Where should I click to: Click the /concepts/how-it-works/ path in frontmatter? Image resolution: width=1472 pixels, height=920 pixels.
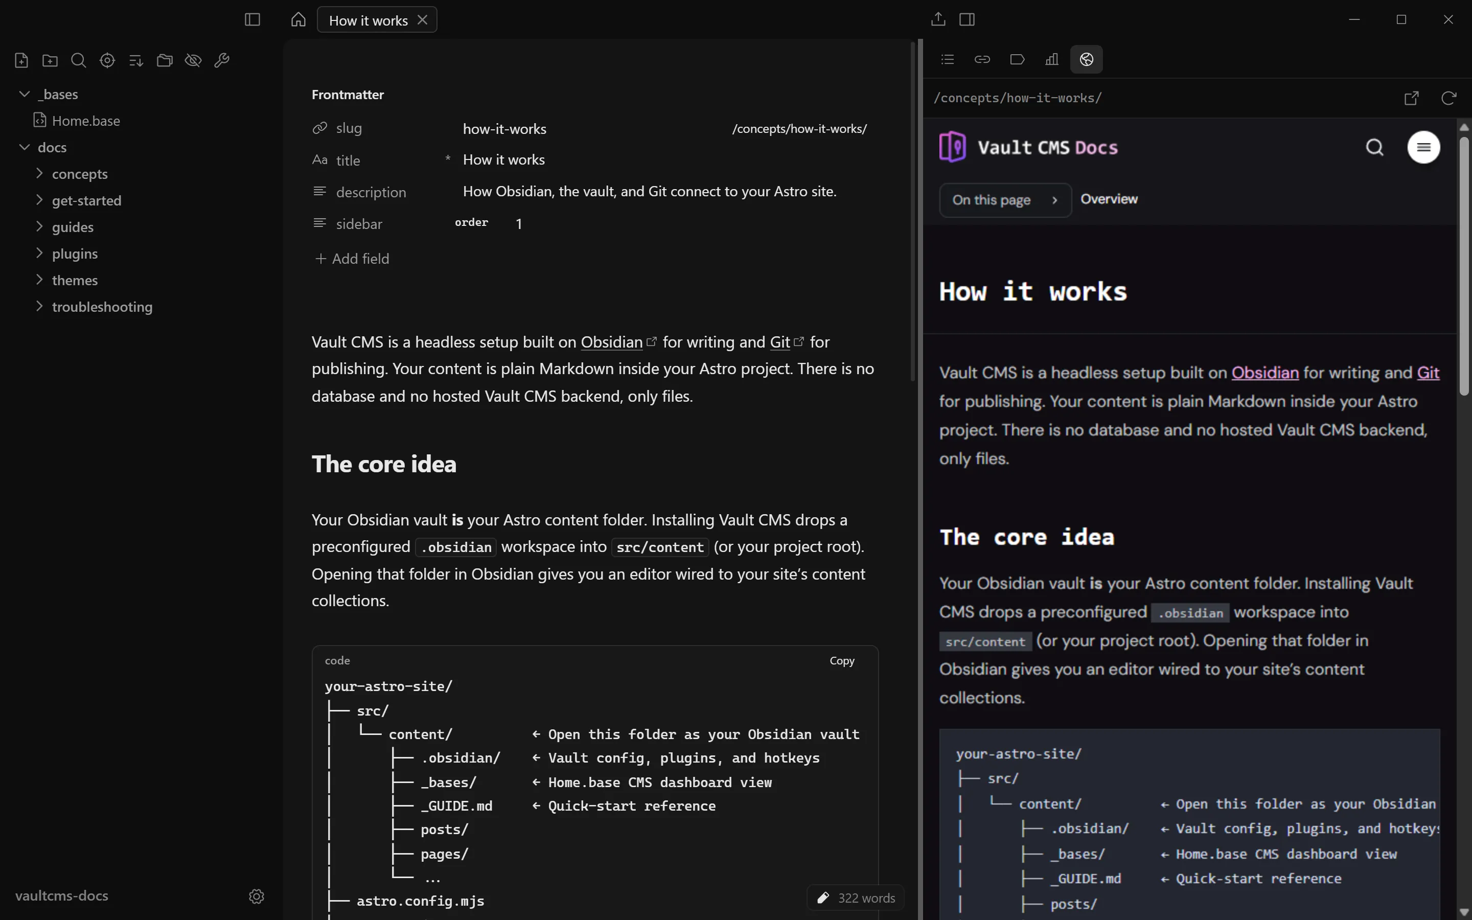coord(799,128)
